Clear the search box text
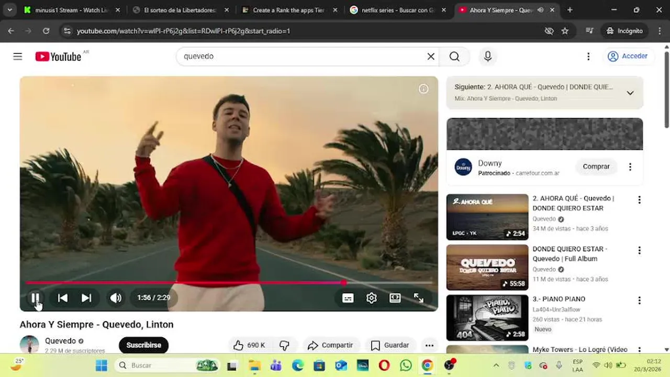 [x=431, y=56]
